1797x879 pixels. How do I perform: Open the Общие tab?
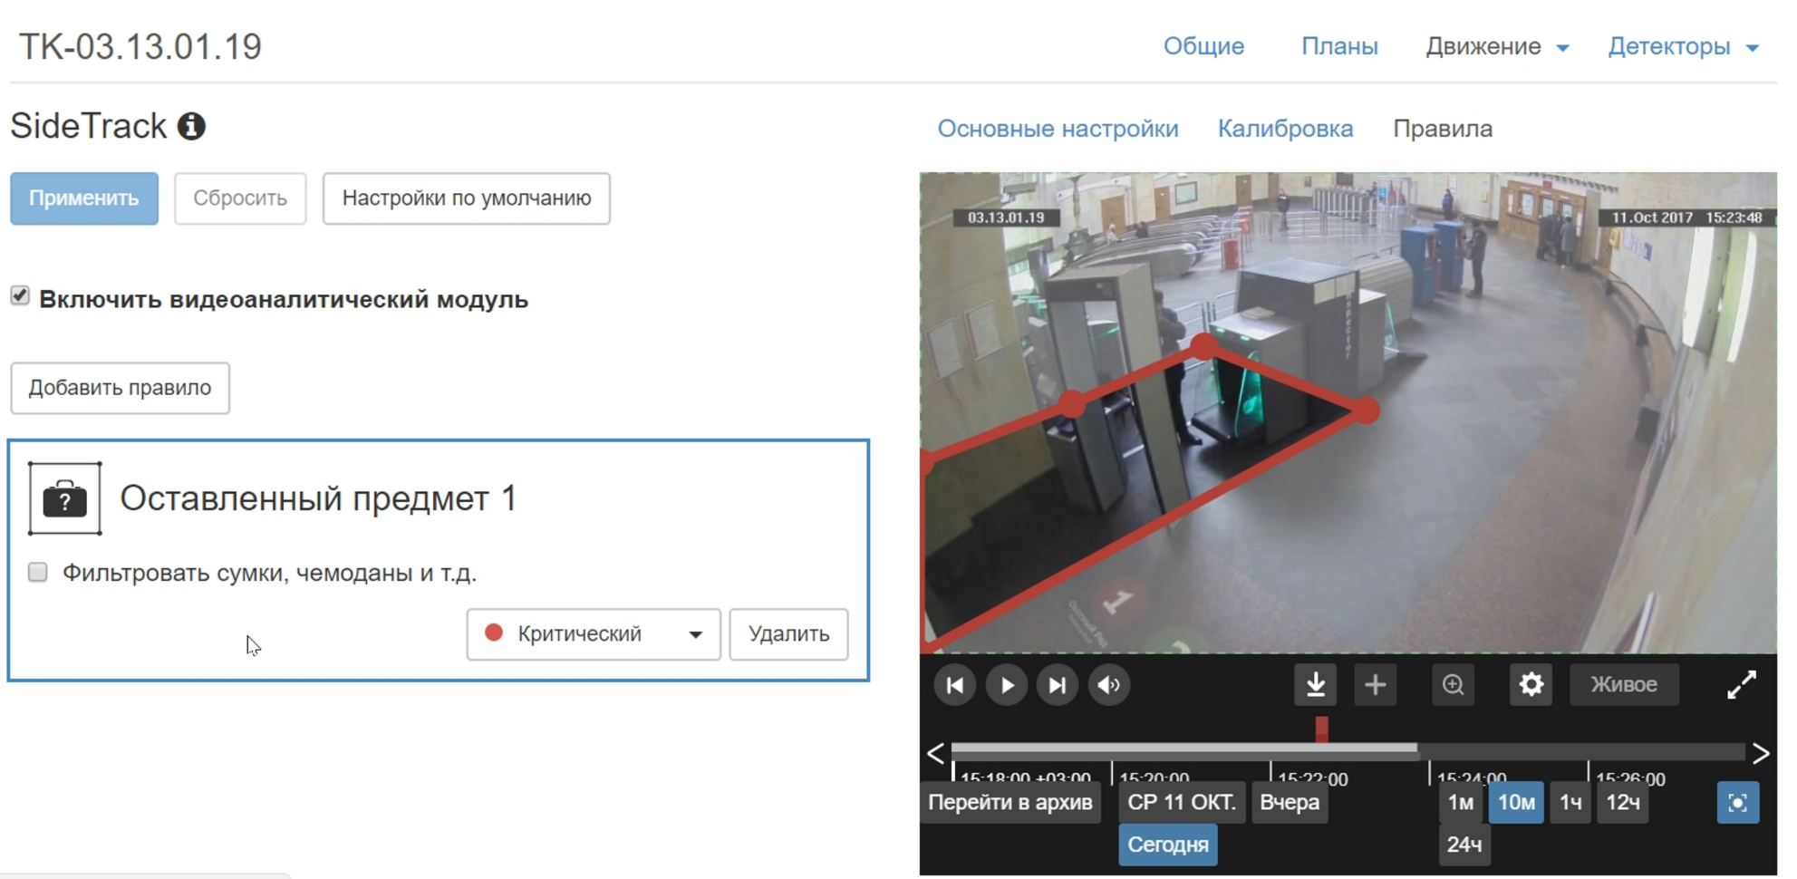(x=1203, y=46)
